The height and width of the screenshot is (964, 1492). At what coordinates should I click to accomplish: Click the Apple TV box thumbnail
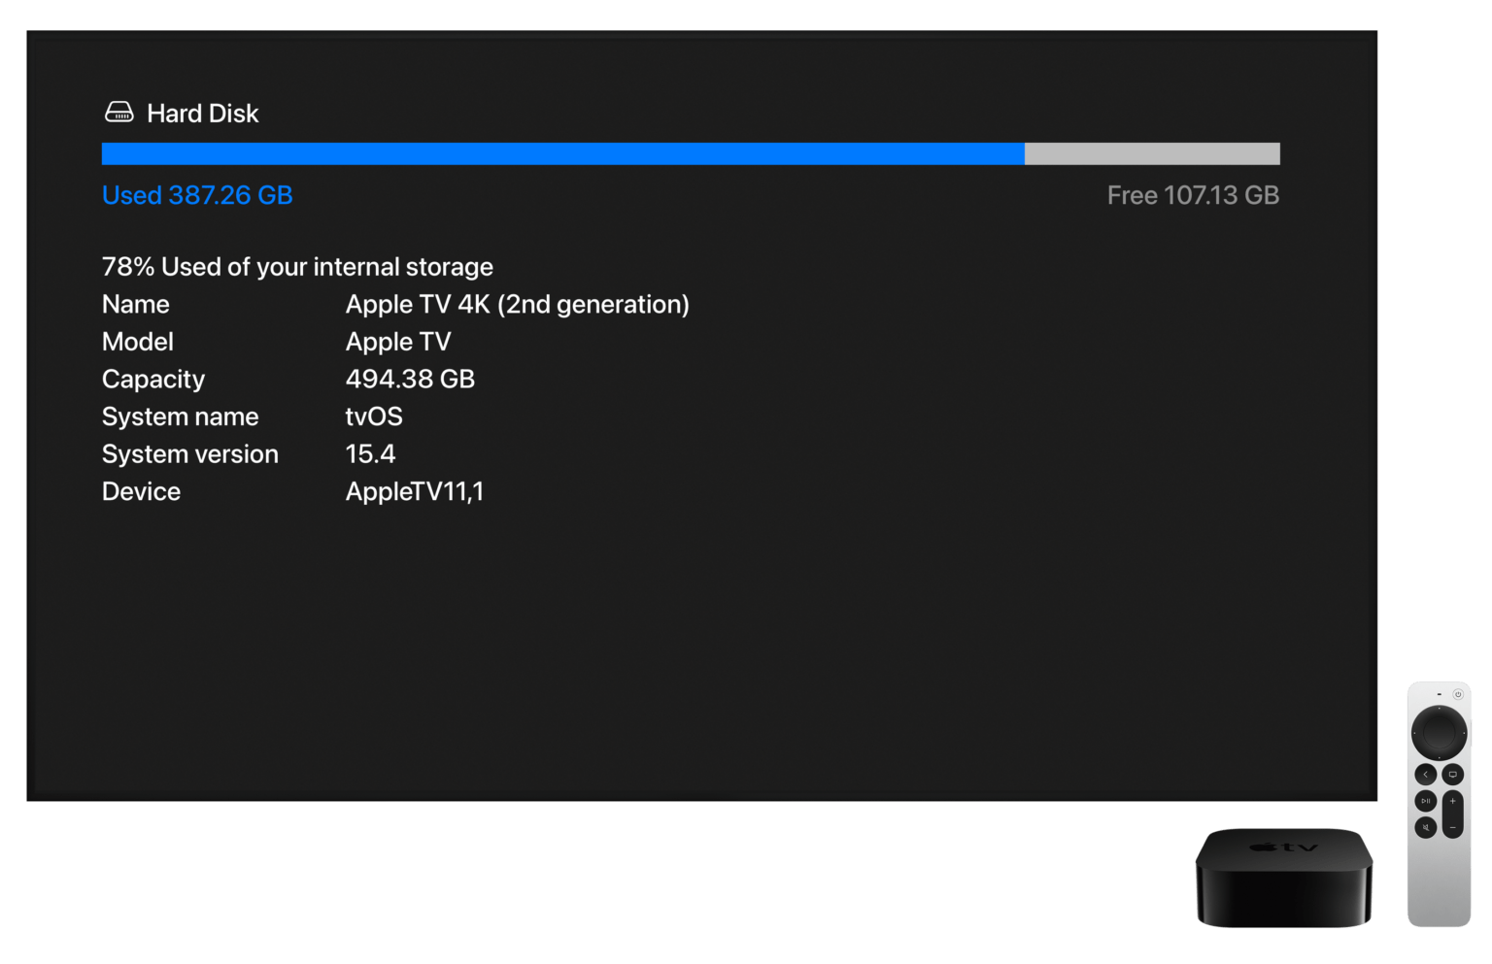(1282, 874)
